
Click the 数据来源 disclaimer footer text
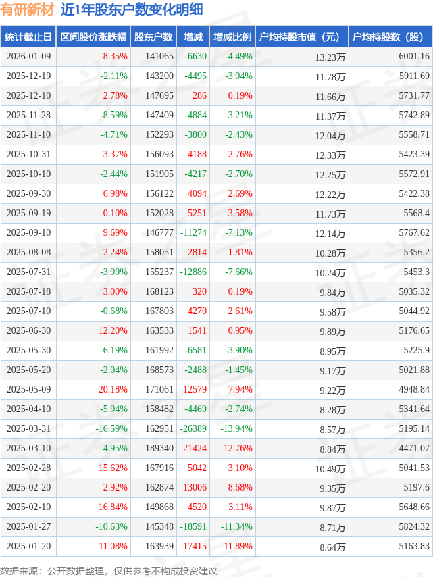tap(109, 571)
